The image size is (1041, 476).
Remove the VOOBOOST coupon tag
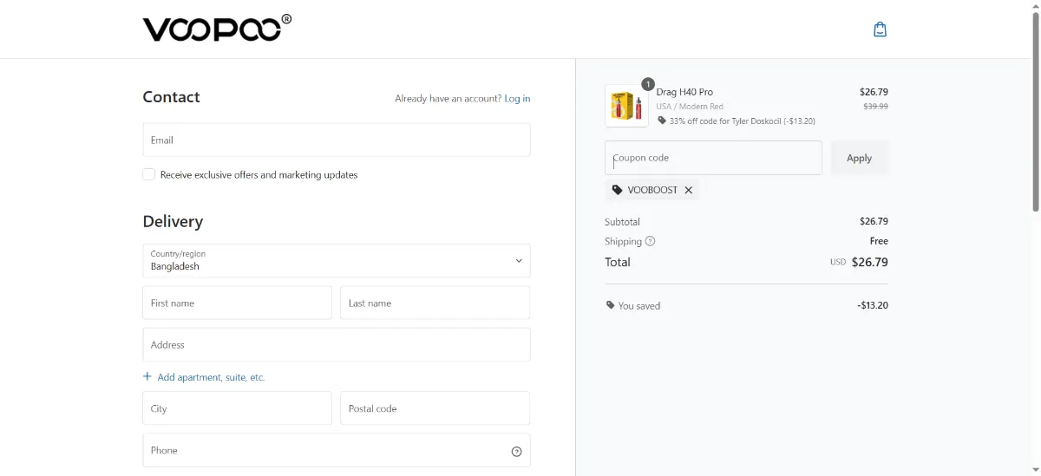click(689, 190)
